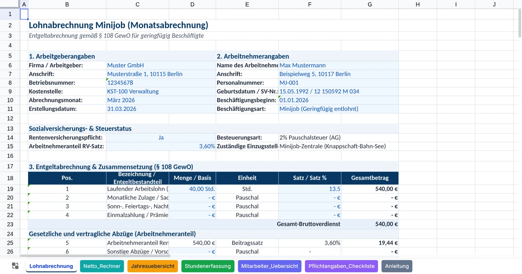Image resolution: width=522 pixels, height=274 pixels.
Task: Select column F header
Action: (x=310, y=4)
